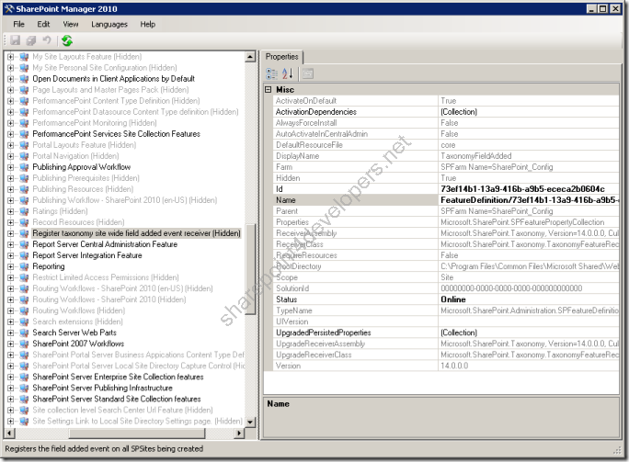Open the Edit menu
Image resolution: width=629 pixels, height=462 pixels.
pyautogui.click(x=43, y=25)
